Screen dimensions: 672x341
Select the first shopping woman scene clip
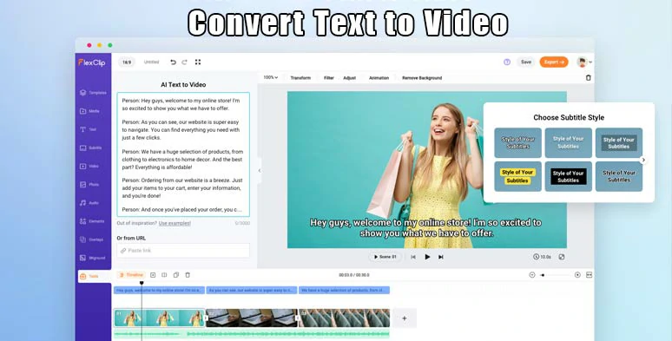[160, 318]
